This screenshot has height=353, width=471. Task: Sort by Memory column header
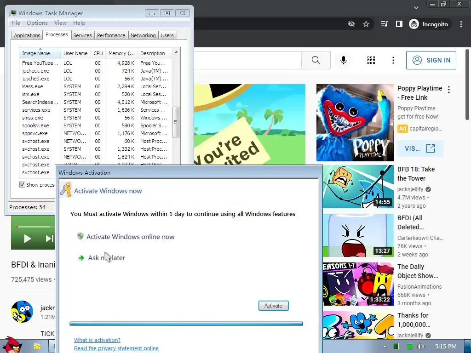pos(121,53)
